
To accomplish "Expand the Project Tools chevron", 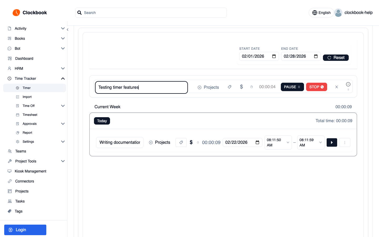I will 63,161.
